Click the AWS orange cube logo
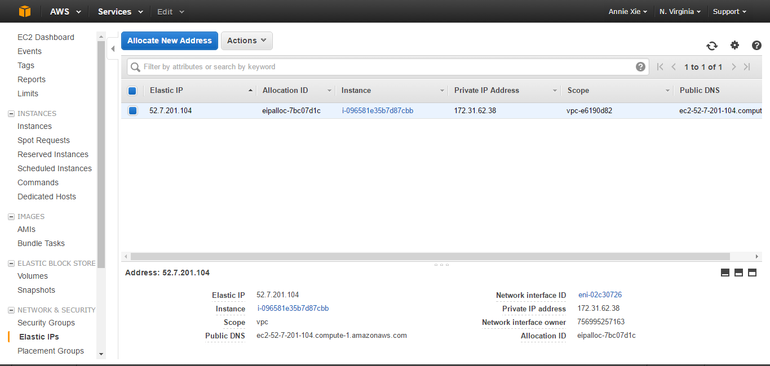 (x=24, y=11)
